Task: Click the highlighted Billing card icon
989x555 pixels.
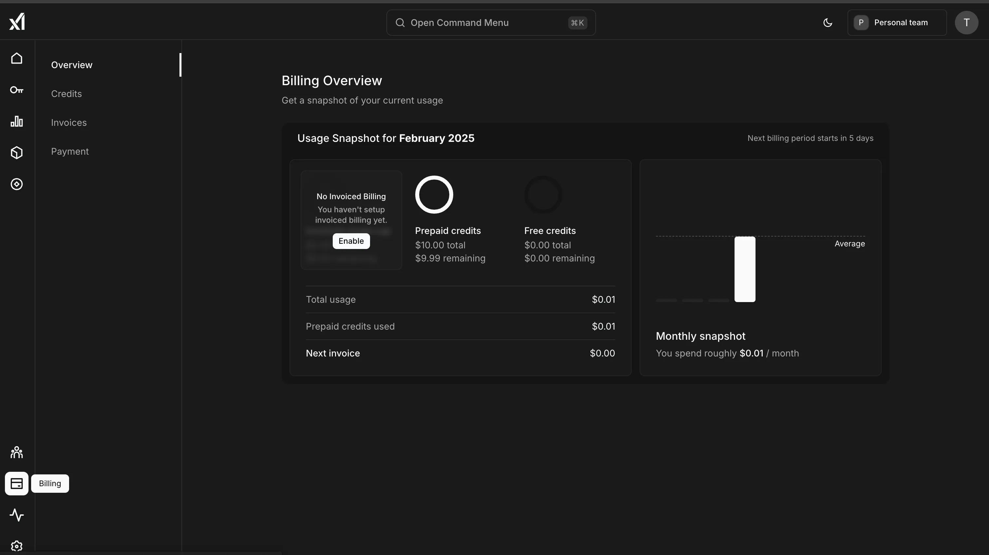Action: point(16,483)
